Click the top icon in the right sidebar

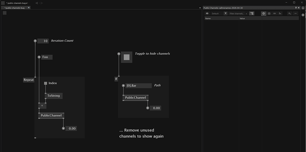[x=303, y=8]
